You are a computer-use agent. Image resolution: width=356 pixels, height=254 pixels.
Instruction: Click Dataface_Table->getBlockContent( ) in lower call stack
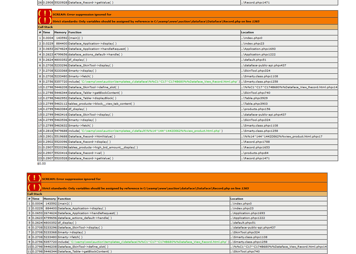(x=85, y=252)
